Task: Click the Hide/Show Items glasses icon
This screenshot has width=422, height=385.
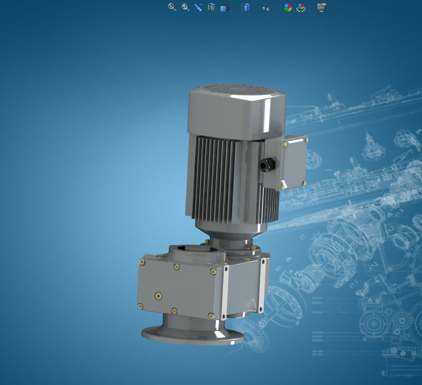Action: pyautogui.click(x=266, y=8)
